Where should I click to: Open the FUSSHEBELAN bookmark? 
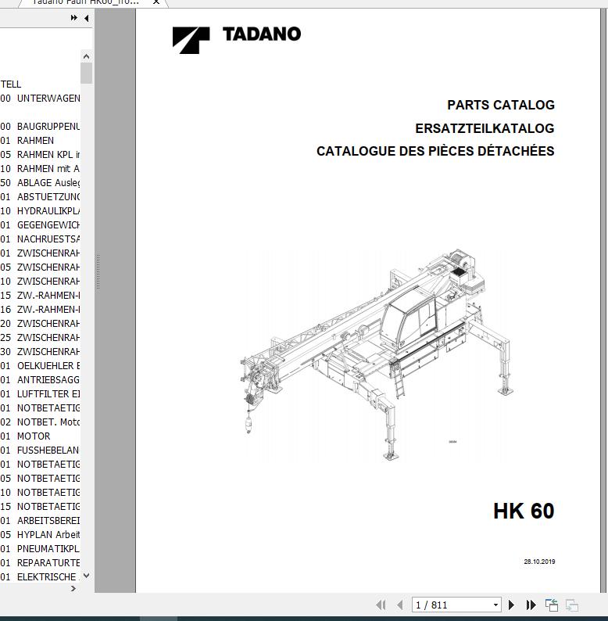coord(40,450)
